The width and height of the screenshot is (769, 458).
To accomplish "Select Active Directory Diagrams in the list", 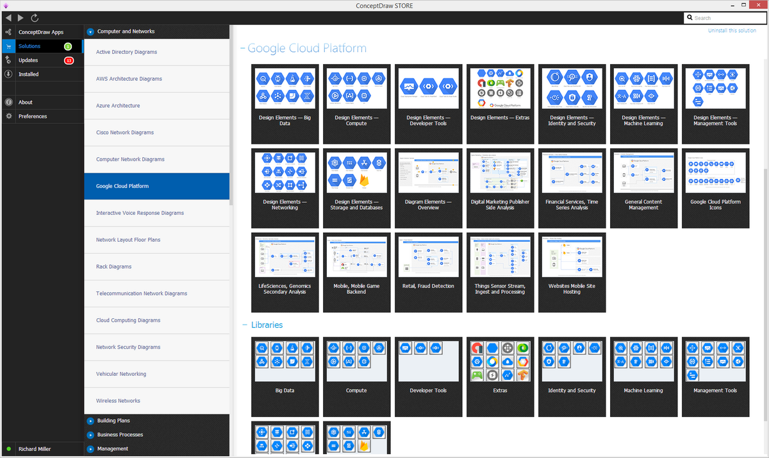I will [156, 52].
